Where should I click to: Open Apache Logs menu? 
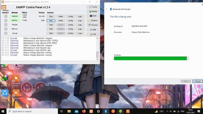click(x=80, y=16)
